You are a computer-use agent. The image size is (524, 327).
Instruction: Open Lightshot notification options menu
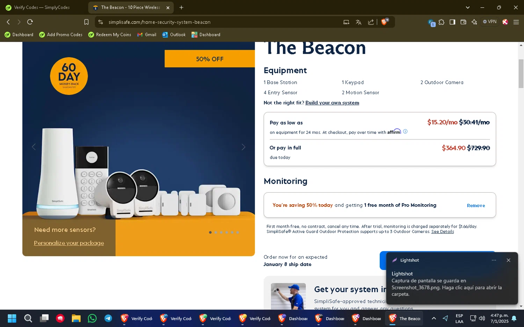click(494, 260)
